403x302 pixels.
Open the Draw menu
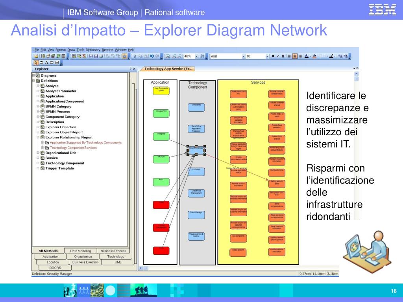click(x=71, y=50)
